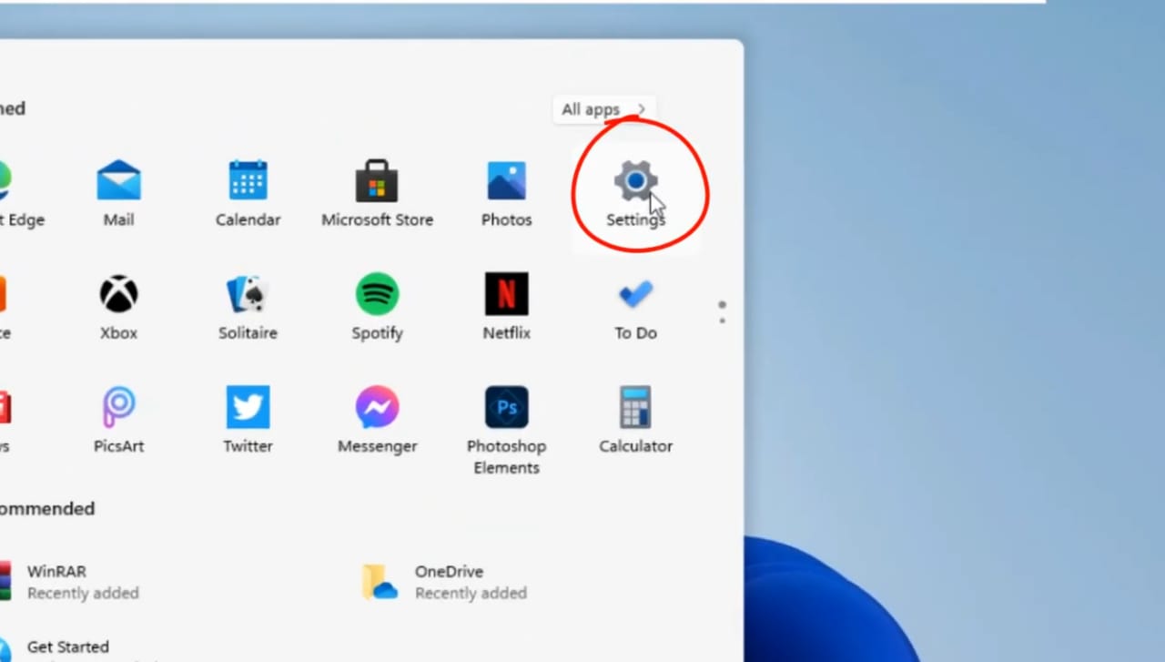The image size is (1165, 662).
Task: Open the Solitaire game
Action: coord(248,307)
